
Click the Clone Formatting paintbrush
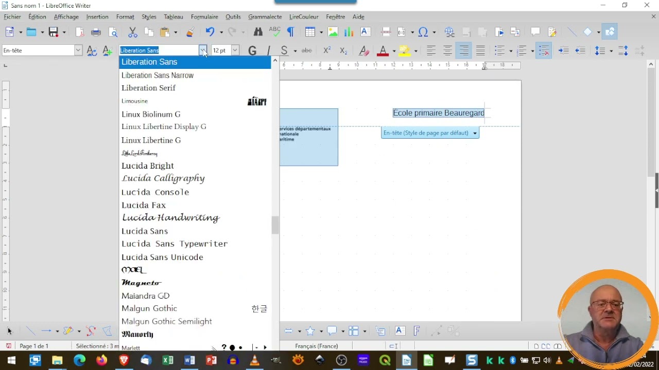pos(190,32)
